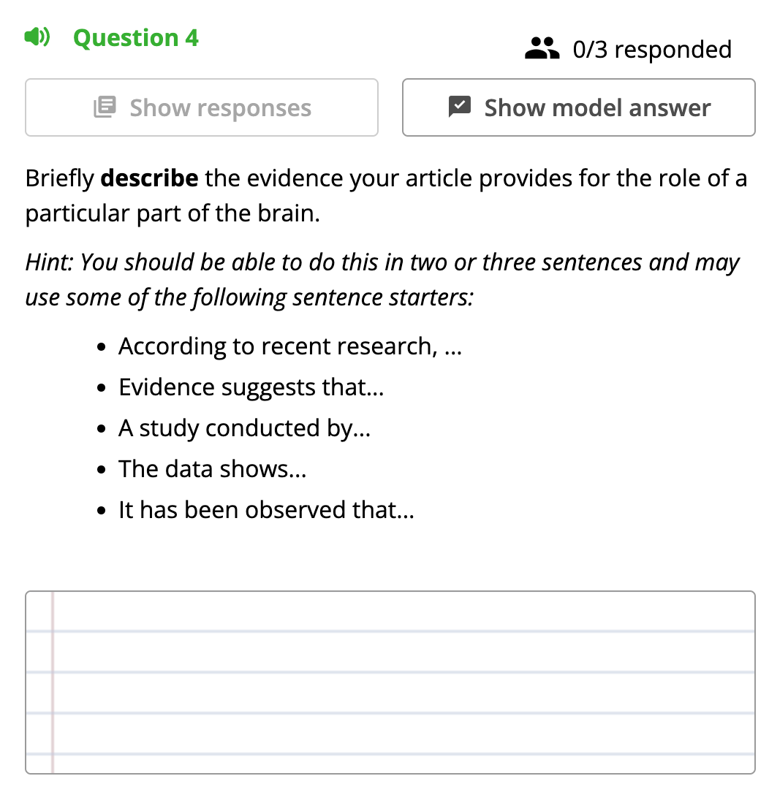Screen dimensions: 769x795
Task: Click the 'A study conducted by' starter
Action: [x=244, y=428]
